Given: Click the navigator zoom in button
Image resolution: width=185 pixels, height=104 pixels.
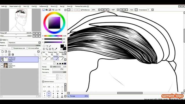Looking at the screenshot, I should point(37,34).
